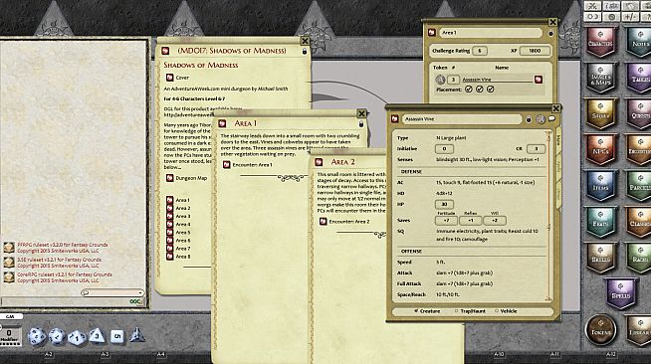Edit the Initiative field in Assassin Vine sheet
This screenshot has height=364, width=651.
[444, 149]
